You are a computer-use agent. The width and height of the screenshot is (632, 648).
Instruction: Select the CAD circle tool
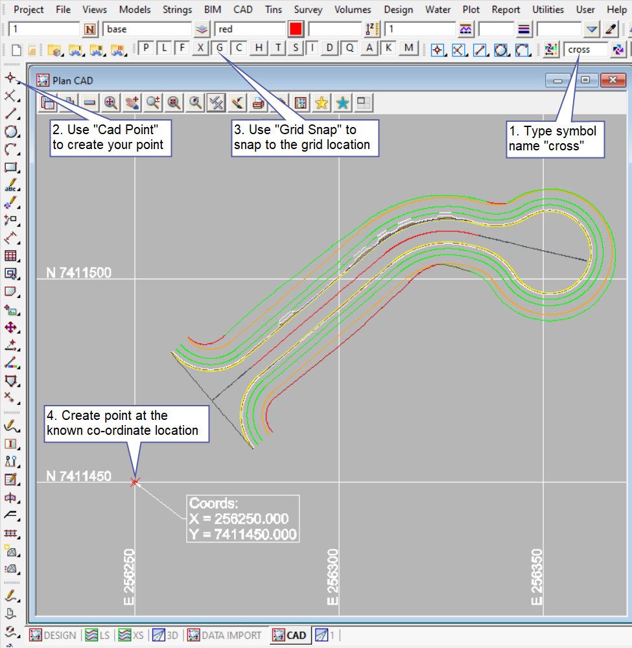coord(10,132)
